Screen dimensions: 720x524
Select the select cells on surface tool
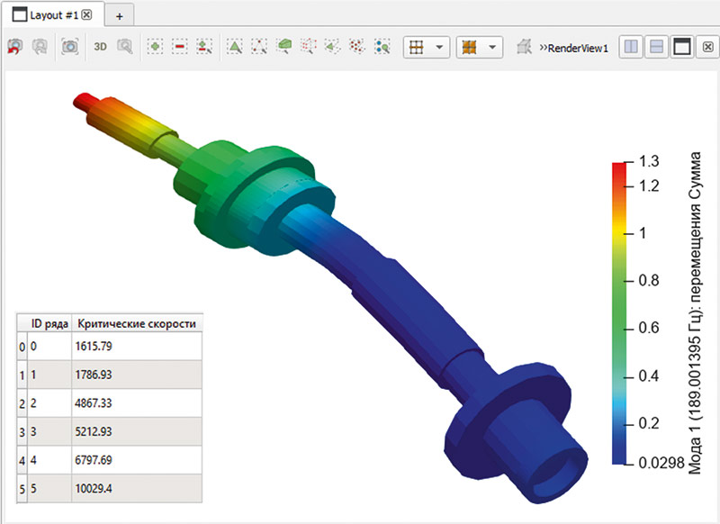click(234, 48)
